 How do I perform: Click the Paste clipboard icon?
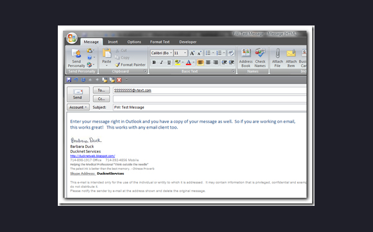coord(106,53)
